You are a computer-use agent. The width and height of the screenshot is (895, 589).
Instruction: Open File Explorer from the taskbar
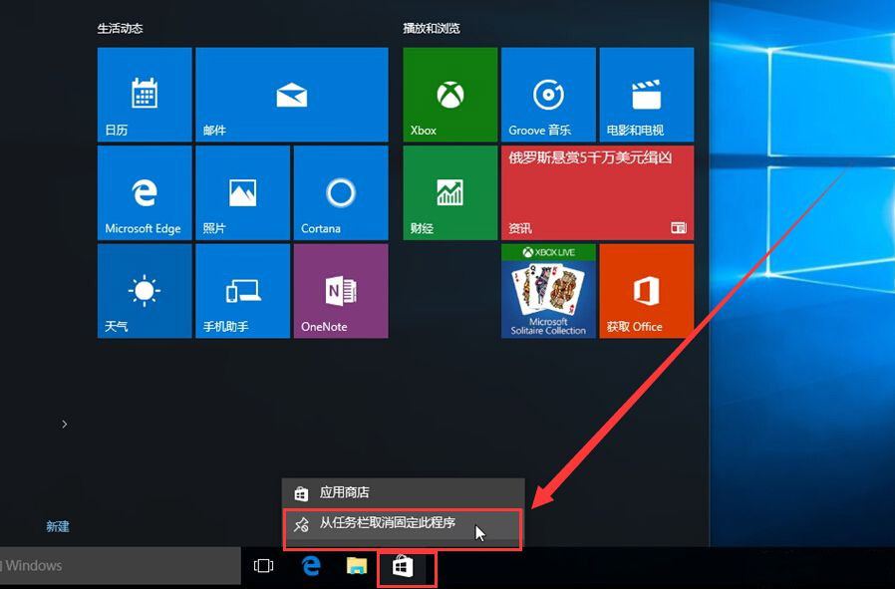click(357, 566)
